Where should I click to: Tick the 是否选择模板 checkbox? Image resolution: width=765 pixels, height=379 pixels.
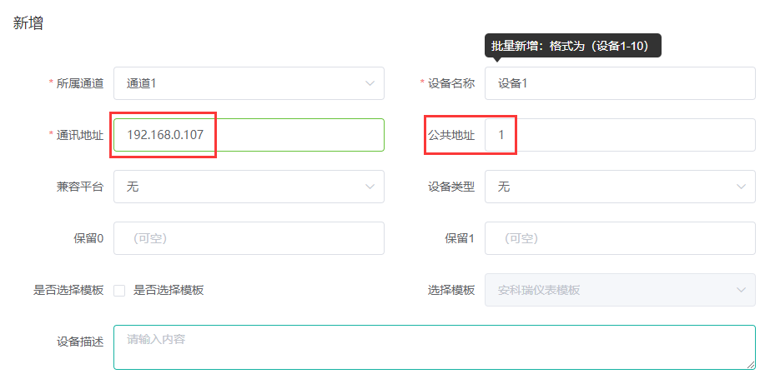click(x=119, y=291)
